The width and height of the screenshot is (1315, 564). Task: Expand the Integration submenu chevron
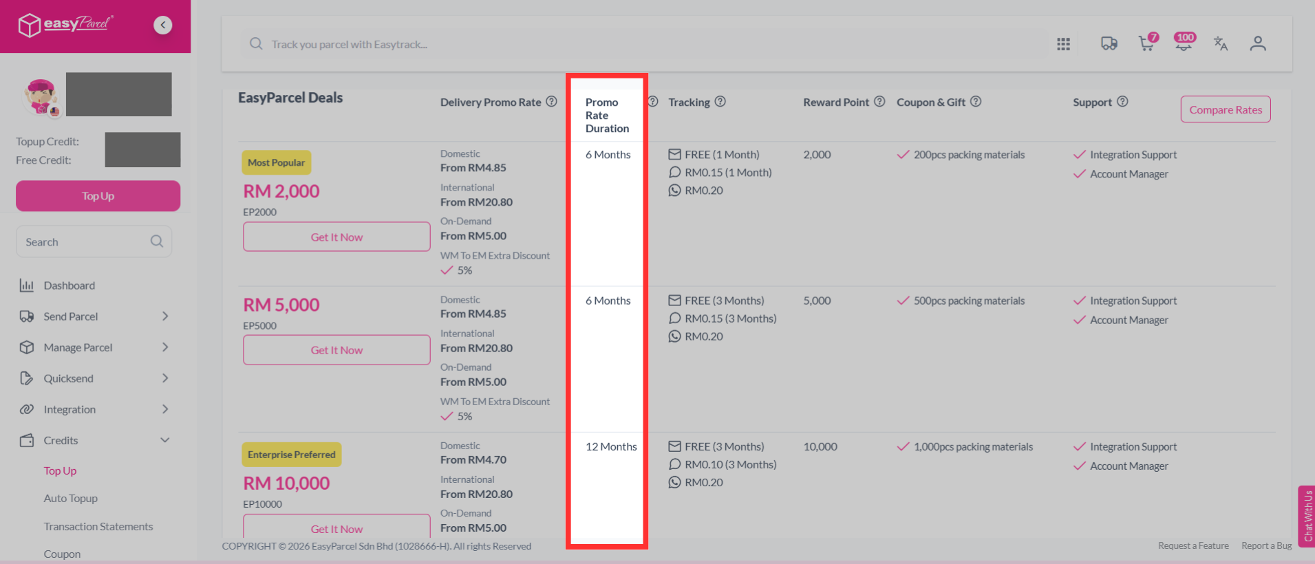(165, 409)
